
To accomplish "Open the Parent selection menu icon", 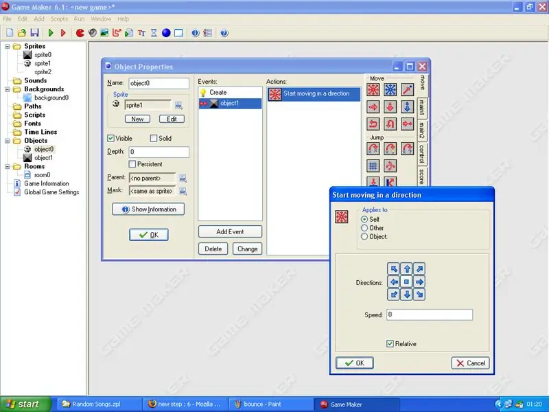I will 183,179.
